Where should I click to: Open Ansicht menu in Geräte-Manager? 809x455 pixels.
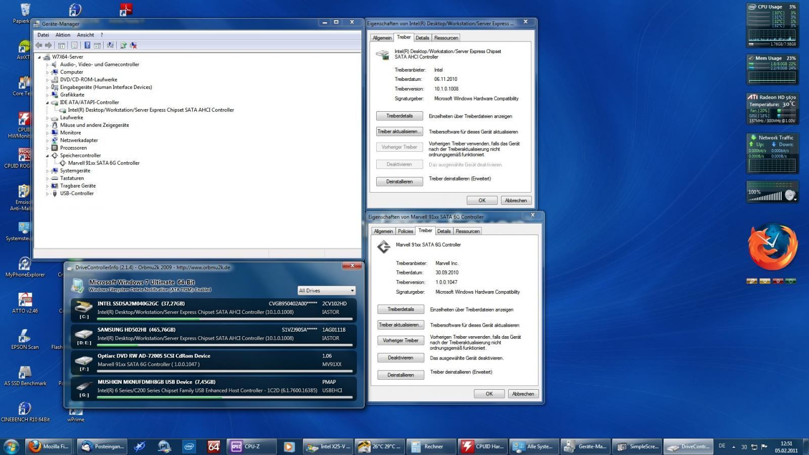(x=85, y=35)
